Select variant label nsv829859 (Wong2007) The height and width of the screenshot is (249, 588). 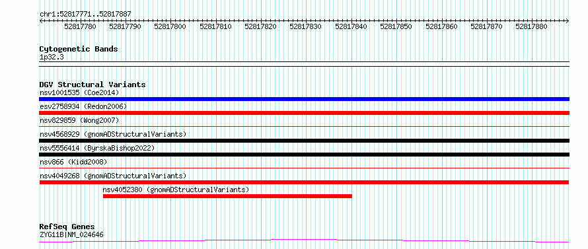pyautogui.click(x=79, y=120)
